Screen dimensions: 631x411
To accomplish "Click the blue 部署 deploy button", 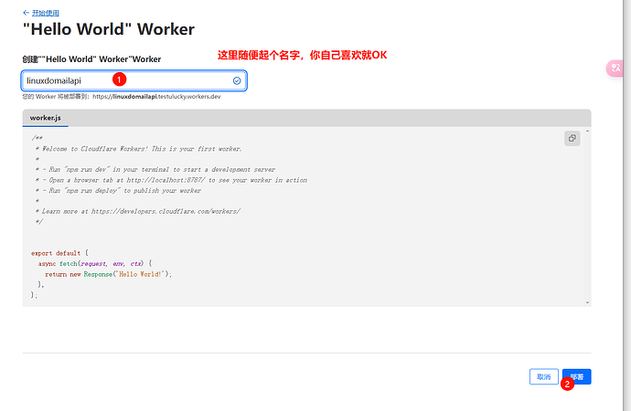I will 577,376.
